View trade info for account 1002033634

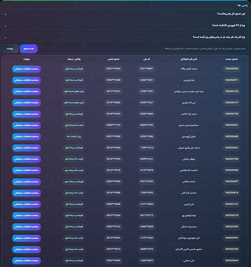27,261
